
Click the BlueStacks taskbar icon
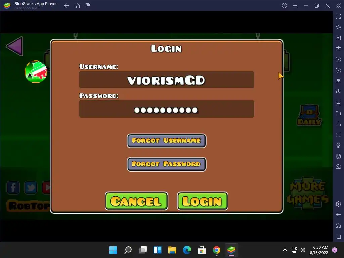[x=231, y=250]
